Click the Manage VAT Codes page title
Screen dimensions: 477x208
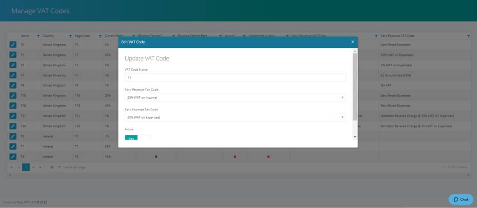point(41,11)
